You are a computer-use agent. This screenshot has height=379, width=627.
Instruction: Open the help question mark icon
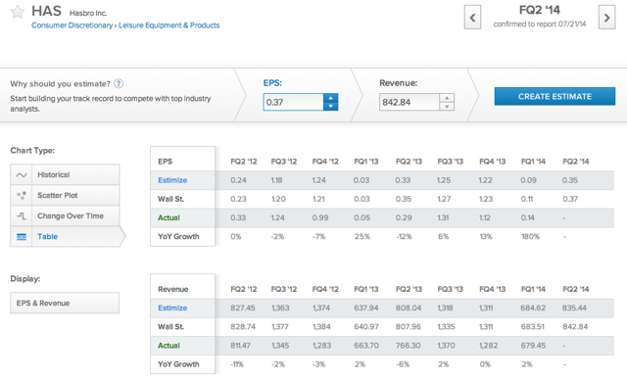click(119, 83)
